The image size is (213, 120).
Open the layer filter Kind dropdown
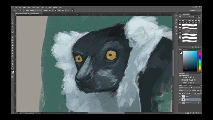183,88
